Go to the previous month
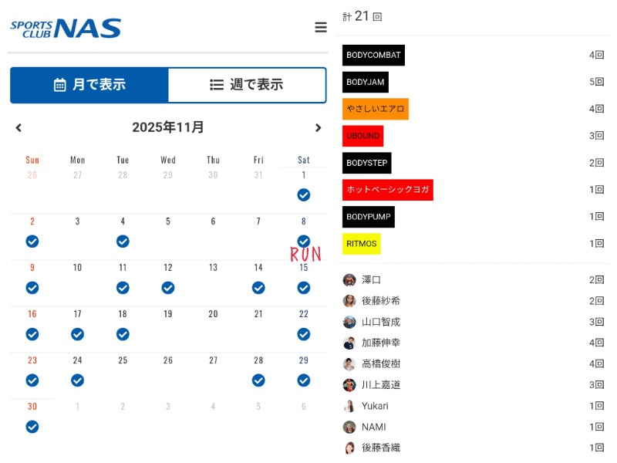 pyautogui.click(x=19, y=127)
